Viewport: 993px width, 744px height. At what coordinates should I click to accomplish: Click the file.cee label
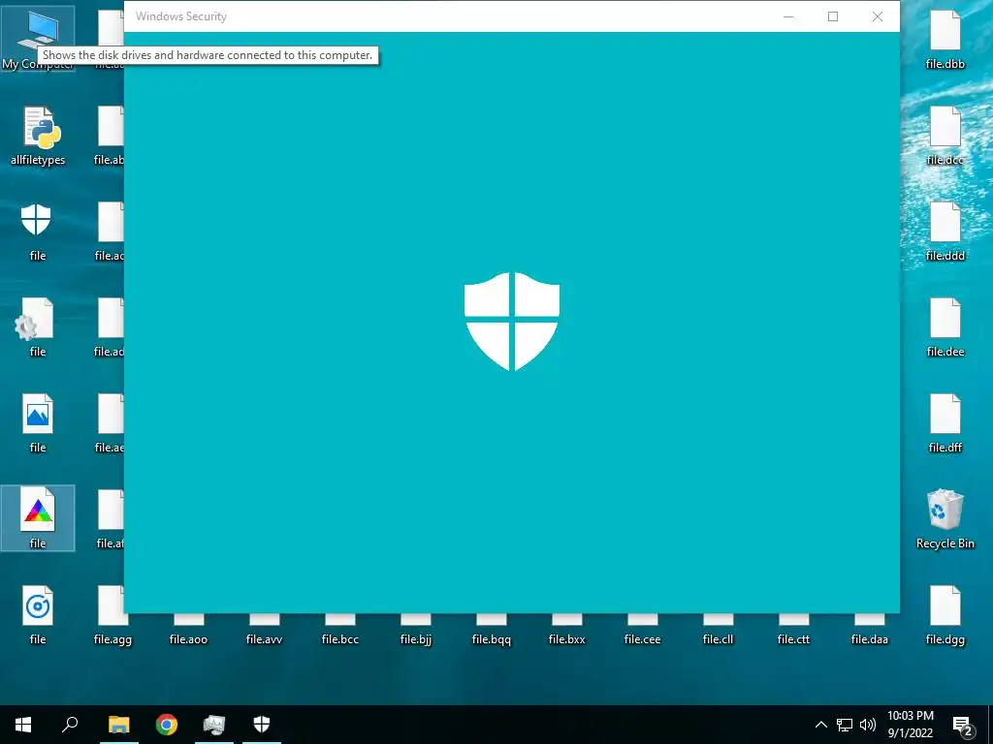(642, 639)
